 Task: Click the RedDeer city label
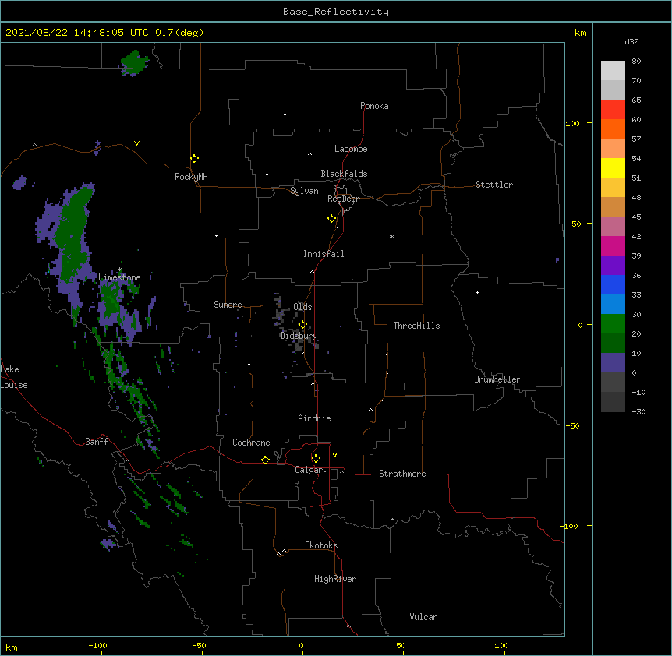[x=344, y=199]
